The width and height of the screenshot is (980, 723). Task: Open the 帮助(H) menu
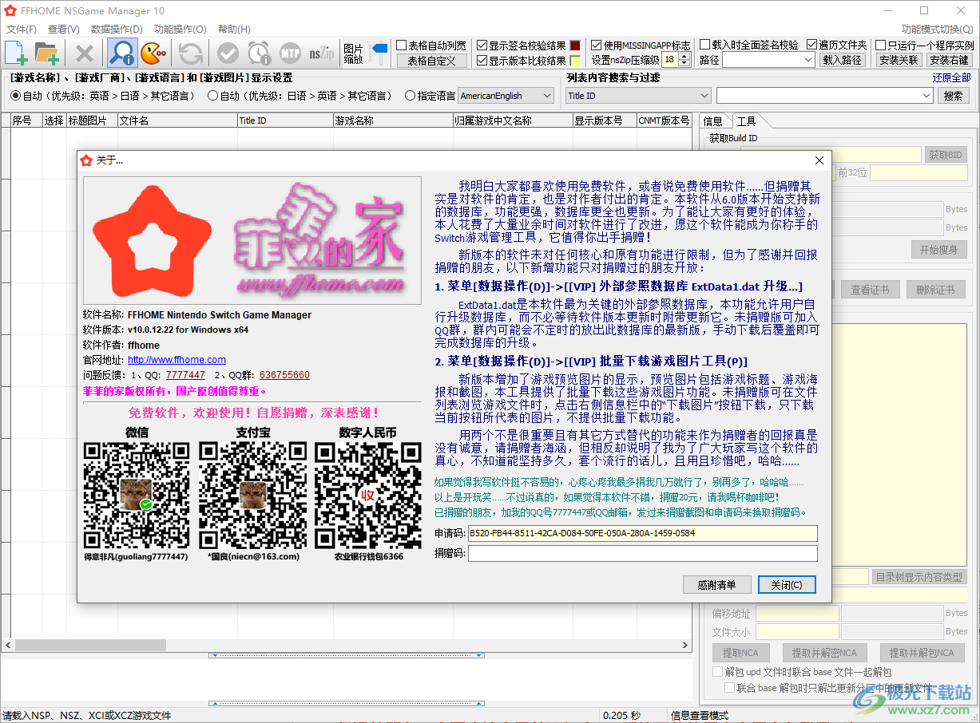pyautogui.click(x=234, y=30)
